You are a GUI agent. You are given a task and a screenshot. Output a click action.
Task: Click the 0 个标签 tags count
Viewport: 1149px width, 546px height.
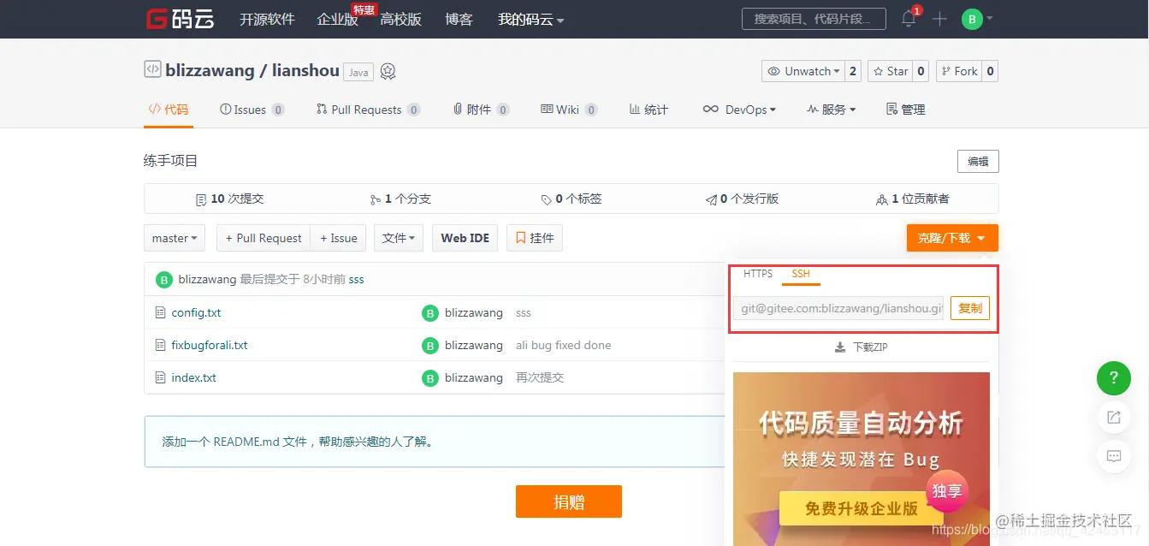pyautogui.click(x=572, y=199)
